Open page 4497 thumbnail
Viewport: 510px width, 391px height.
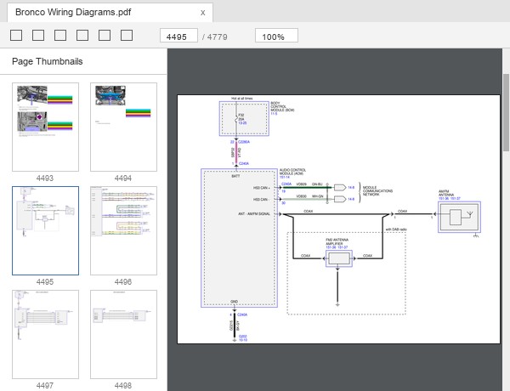pyautogui.click(x=46, y=334)
